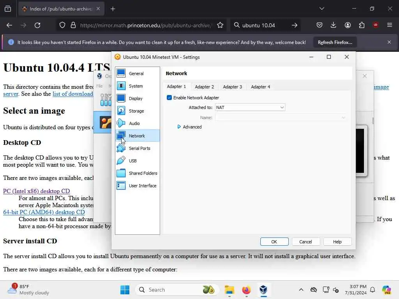The height and width of the screenshot is (299, 399).
Task: Click the Firefox URL address bar
Action: pyautogui.click(x=145, y=25)
